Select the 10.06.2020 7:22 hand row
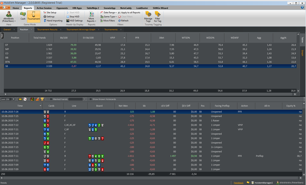Viewport: 306px width, 185px height. click(151, 125)
